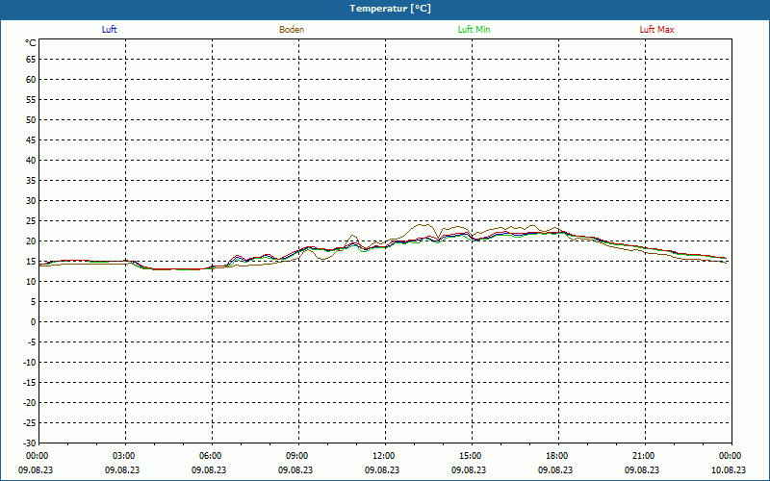
Task: Click the 45 y-axis value
Action: (31, 140)
